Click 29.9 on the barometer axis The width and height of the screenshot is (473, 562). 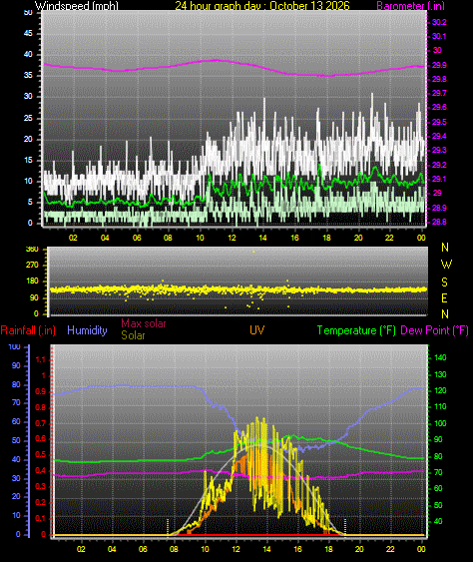coord(439,65)
